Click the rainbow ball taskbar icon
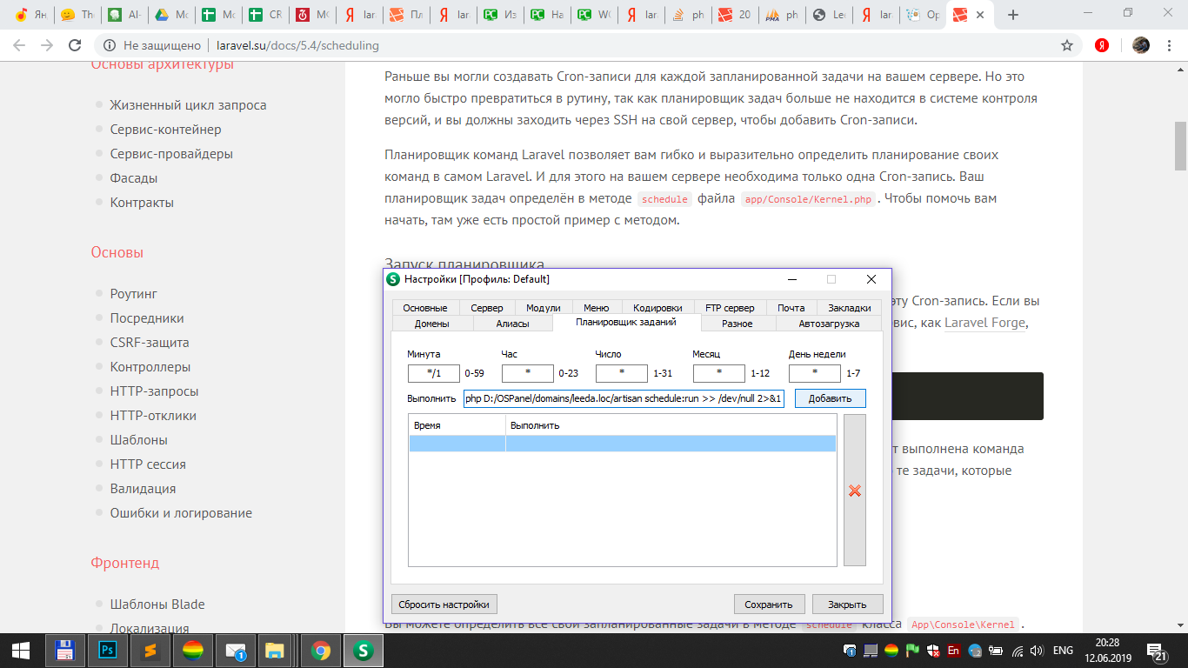1188x668 pixels. pos(192,650)
